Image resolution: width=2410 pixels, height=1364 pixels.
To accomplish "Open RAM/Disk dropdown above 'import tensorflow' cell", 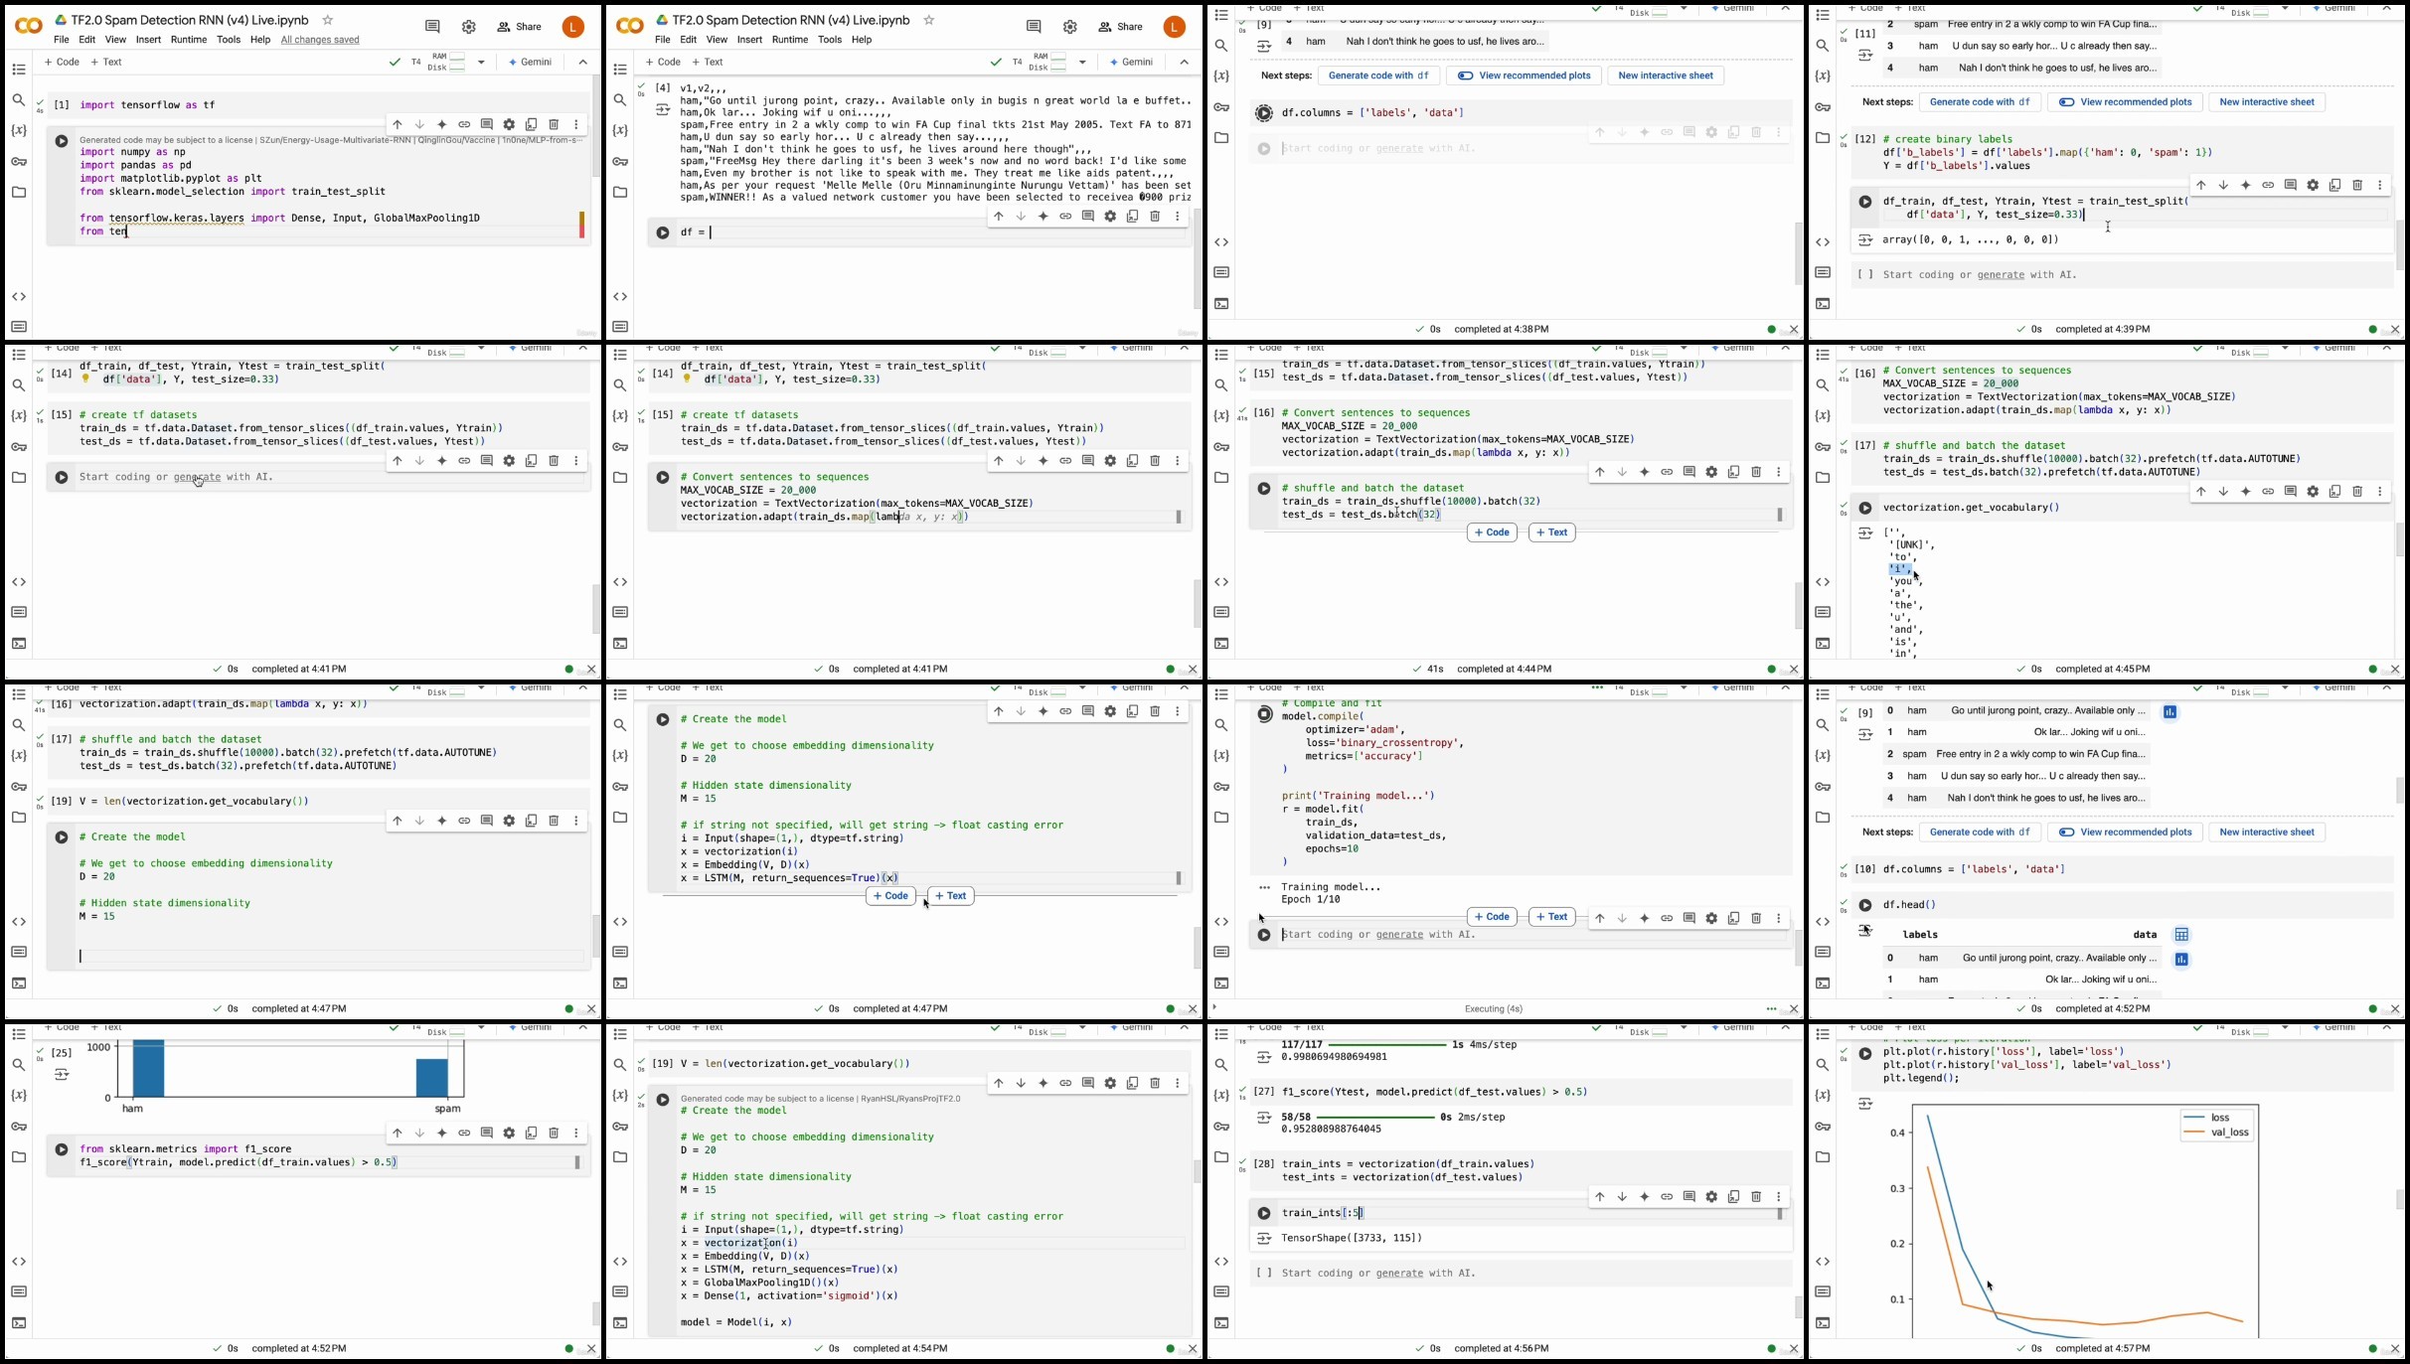I will click(482, 63).
